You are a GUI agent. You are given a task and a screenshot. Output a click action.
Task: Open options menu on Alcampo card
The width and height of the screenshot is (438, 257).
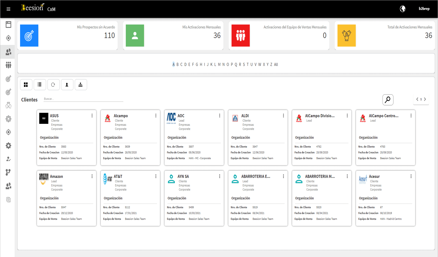[156, 116]
